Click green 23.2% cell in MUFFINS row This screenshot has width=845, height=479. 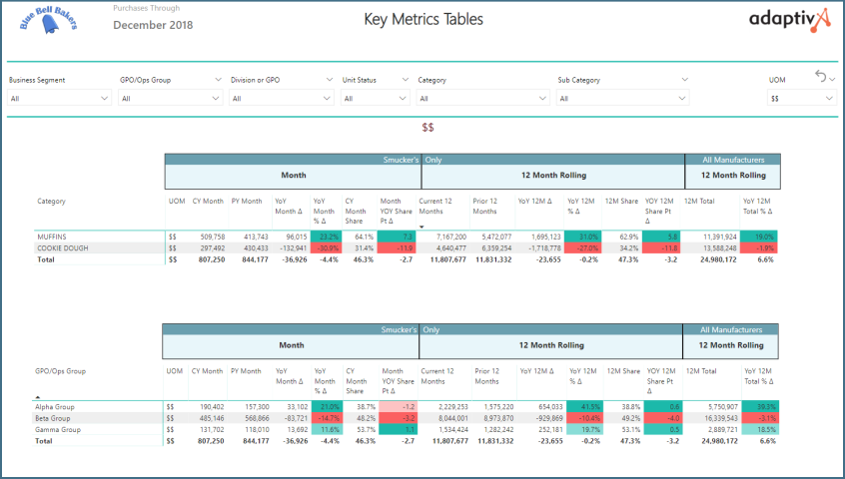[x=325, y=237]
